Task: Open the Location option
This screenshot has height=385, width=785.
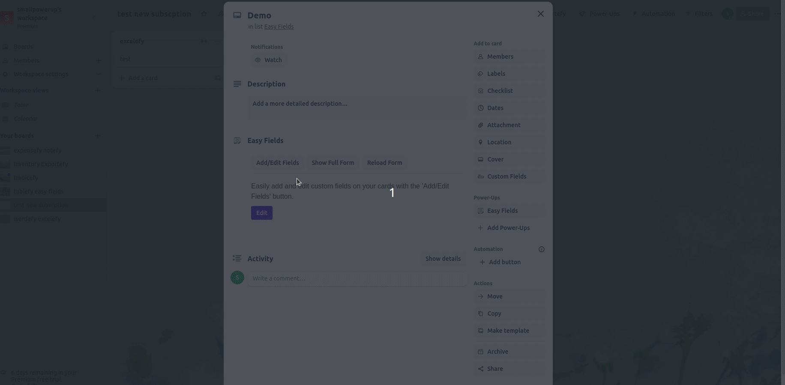Action: pos(499,142)
